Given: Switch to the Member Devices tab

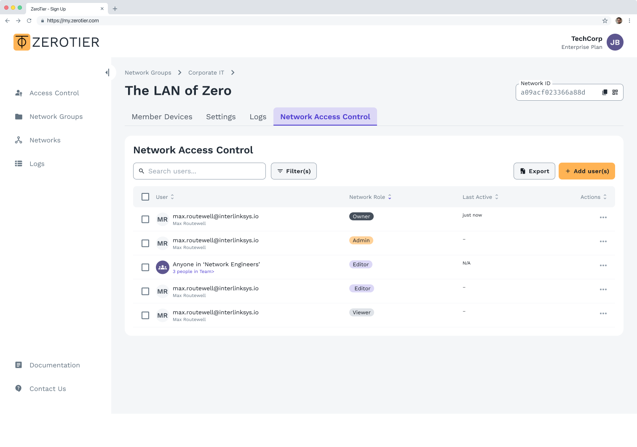Looking at the screenshot, I should click(162, 117).
